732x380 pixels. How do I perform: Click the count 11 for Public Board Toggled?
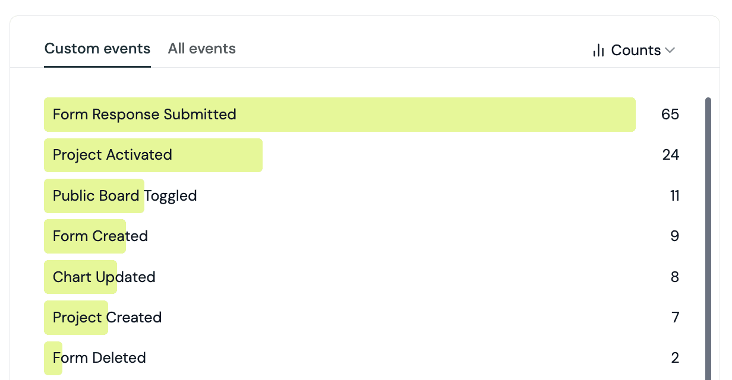[x=674, y=196]
